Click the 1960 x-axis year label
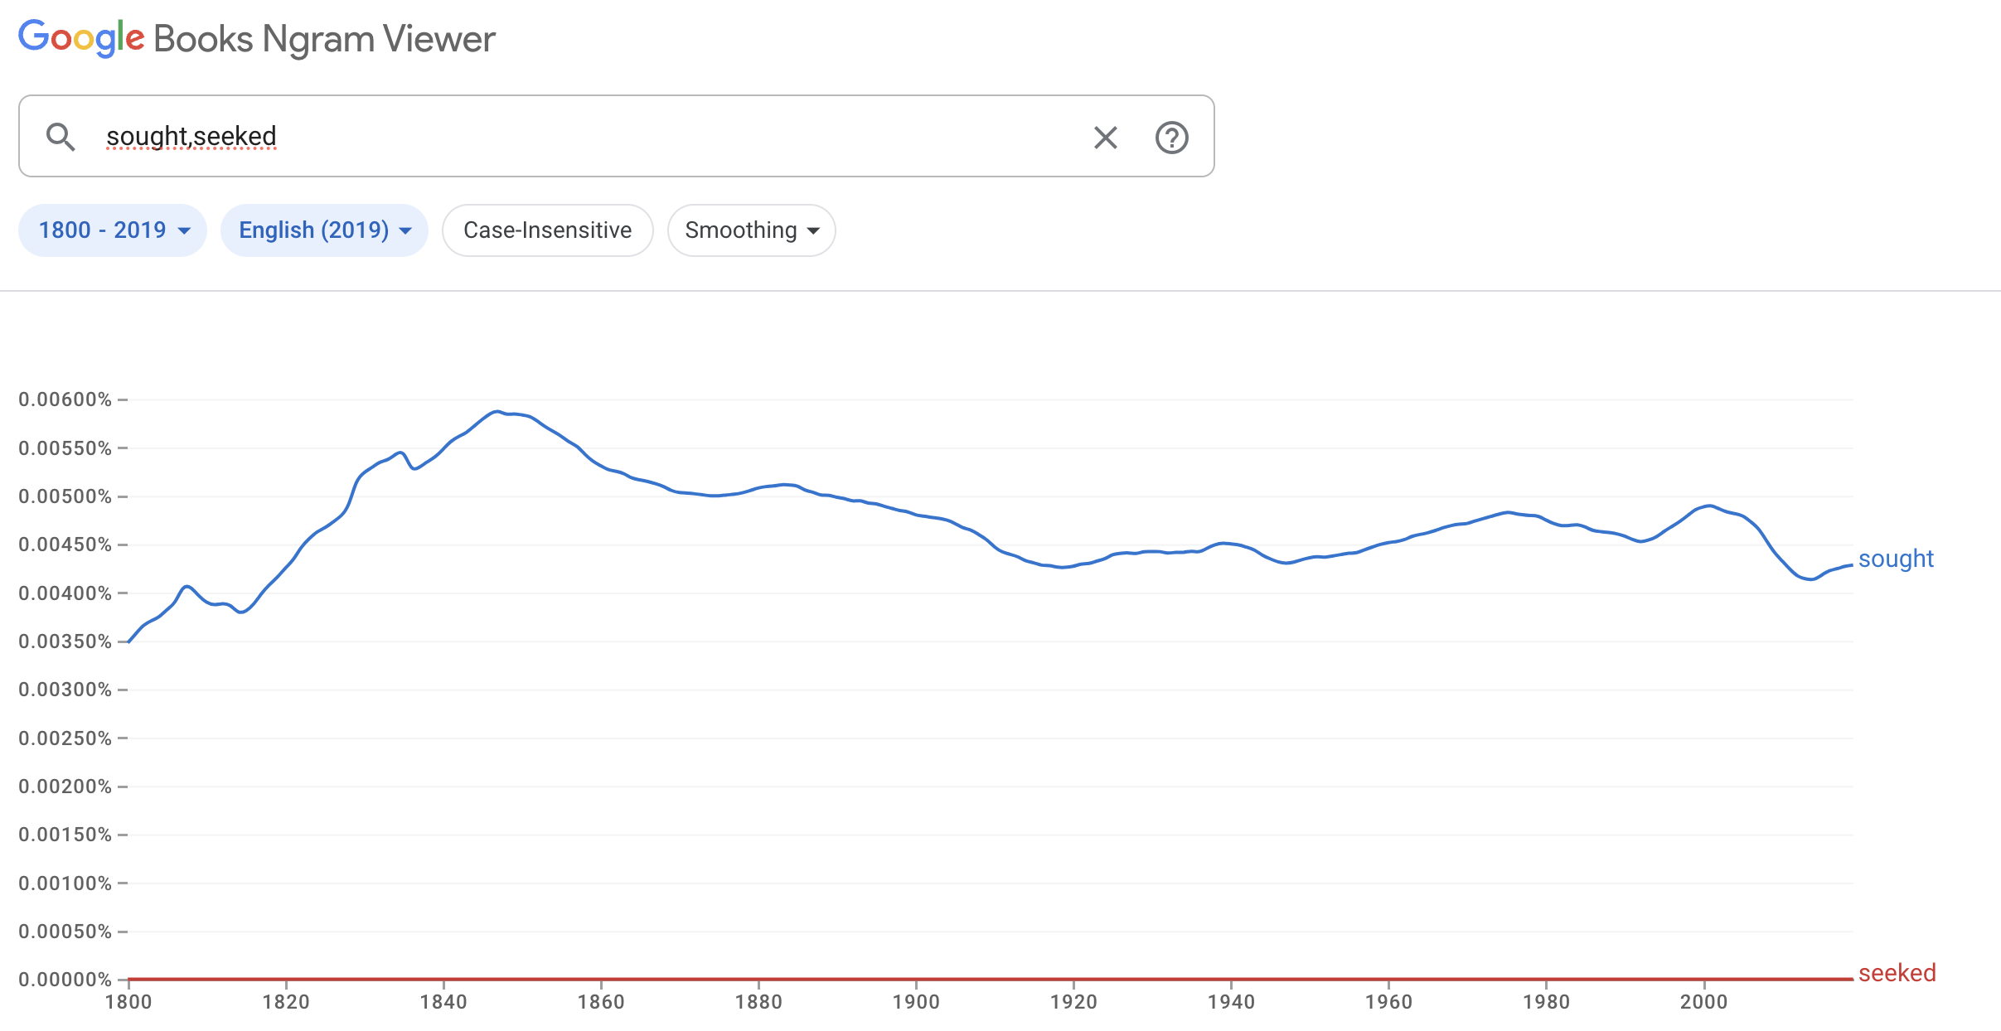Image resolution: width=2001 pixels, height=1031 pixels. 1388,1002
